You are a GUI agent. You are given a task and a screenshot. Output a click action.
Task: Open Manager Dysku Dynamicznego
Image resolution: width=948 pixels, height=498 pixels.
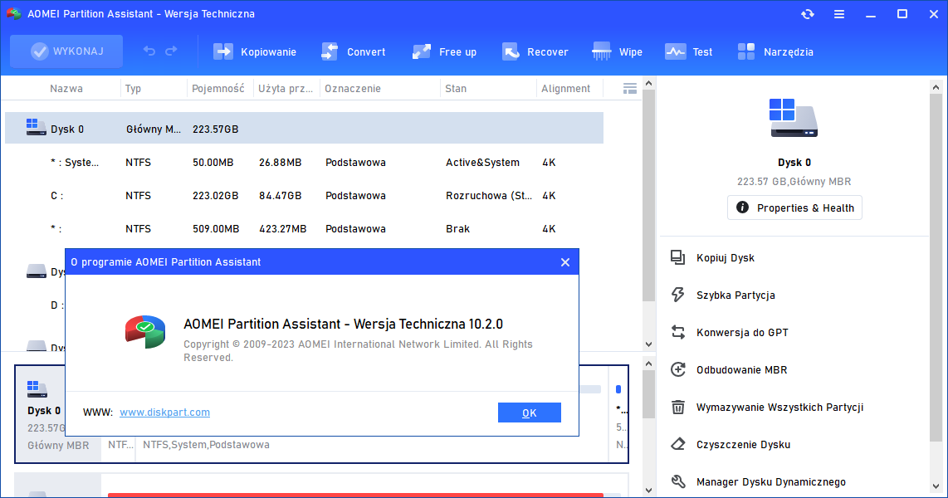click(771, 481)
